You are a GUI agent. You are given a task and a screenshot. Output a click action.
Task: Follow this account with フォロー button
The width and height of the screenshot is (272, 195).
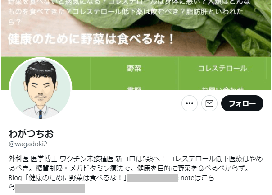click(x=242, y=103)
